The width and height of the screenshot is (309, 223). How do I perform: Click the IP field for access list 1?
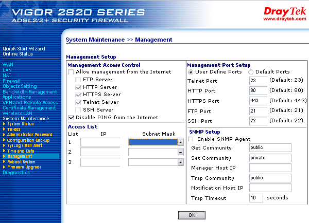100,142
